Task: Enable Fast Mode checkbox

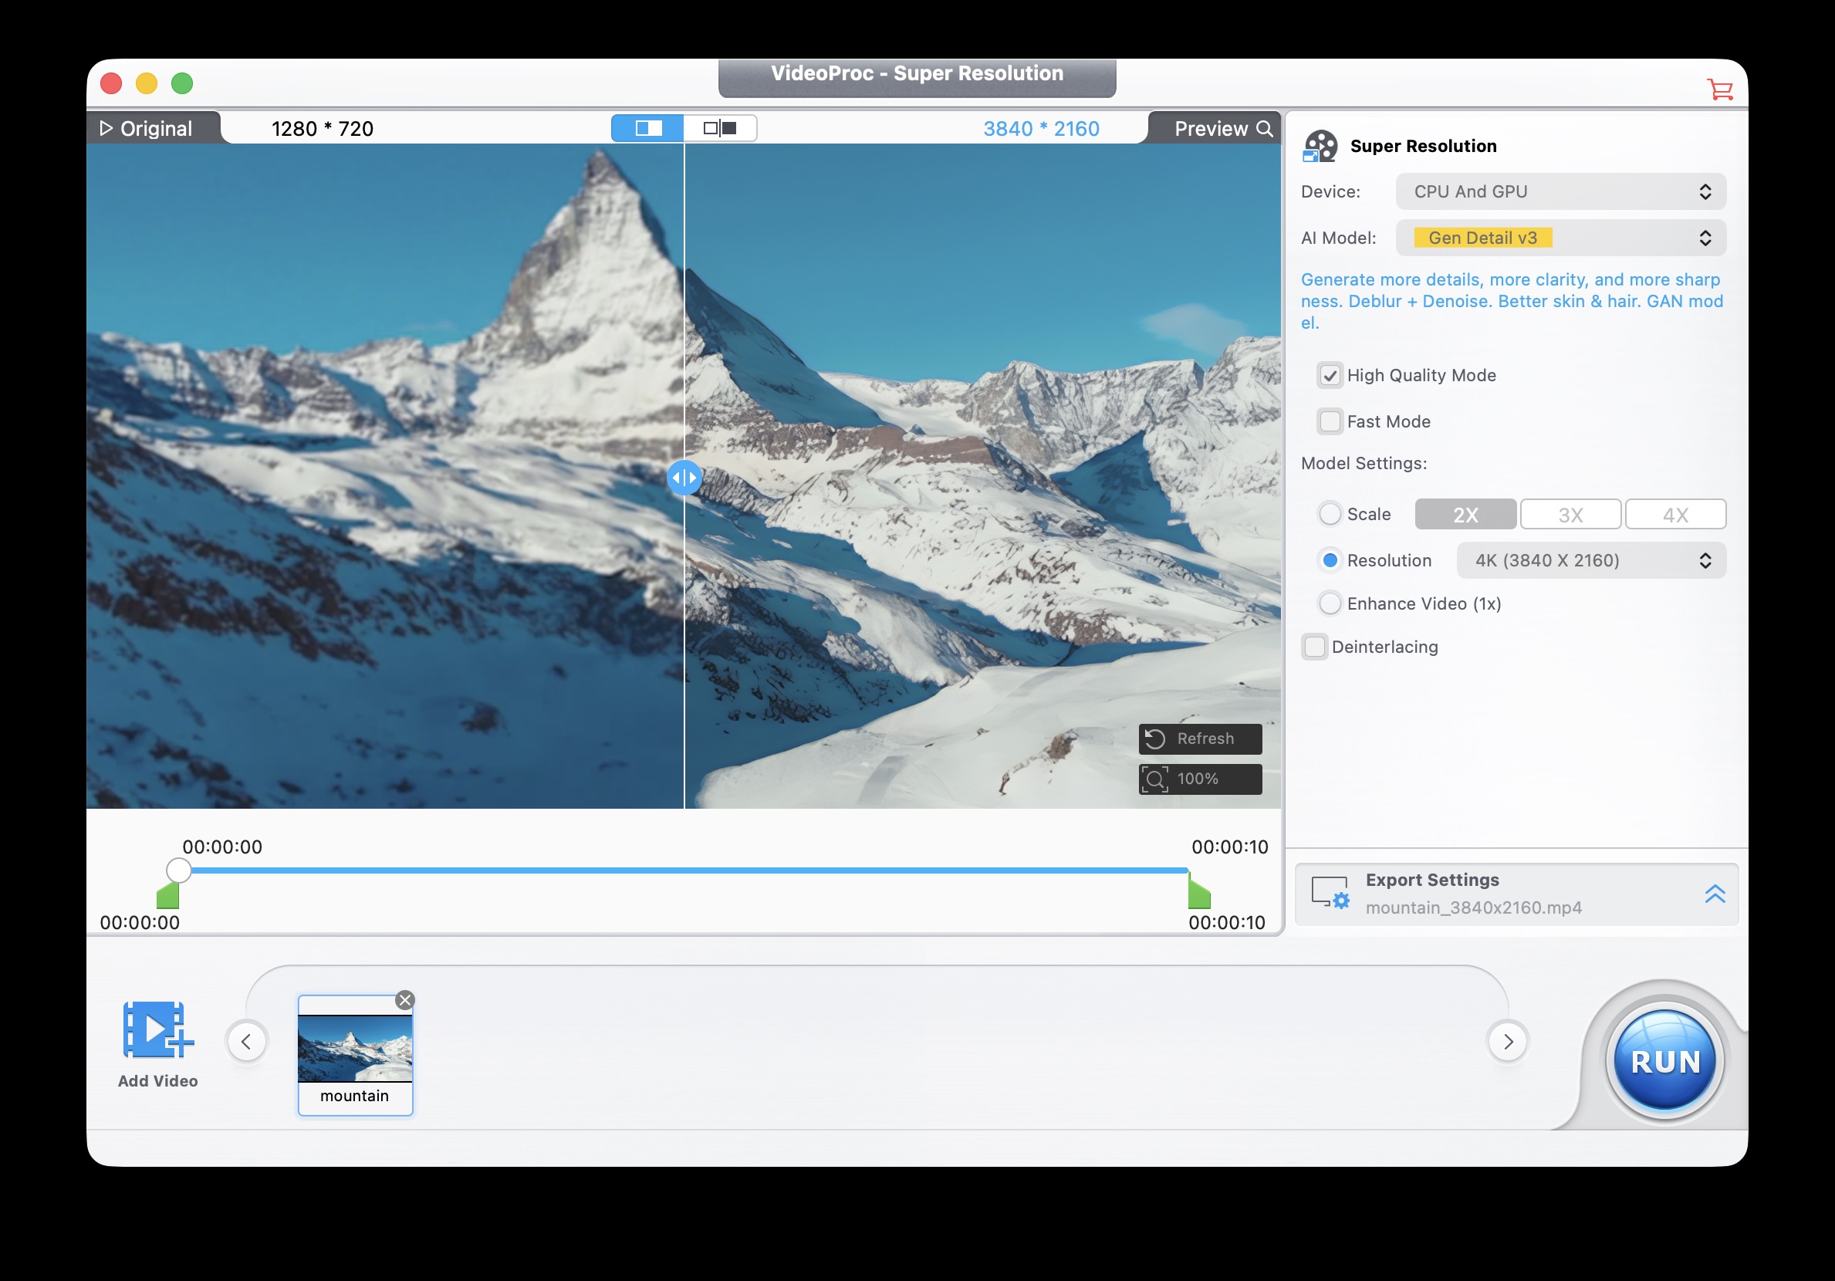Action: [x=1330, y=421]
